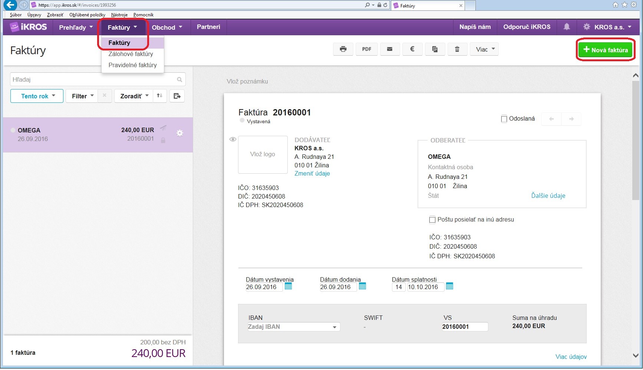Image resolution: width=643 pixels, height=370 pixels.
Task: Open notifications bell icon
Action: [x=567, y=27]
